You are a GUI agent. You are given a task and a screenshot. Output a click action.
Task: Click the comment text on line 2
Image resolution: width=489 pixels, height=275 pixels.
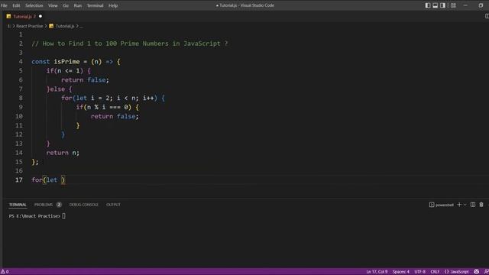(x=129, y=44)
